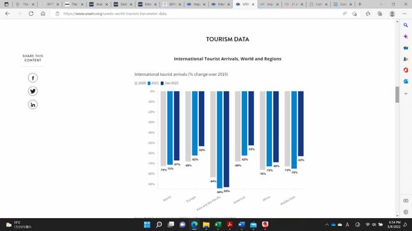
Task: Toggle the 2020 series in chart legend
Action: click(140, 83)
